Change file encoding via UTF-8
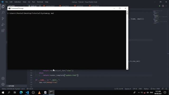The width and height of the screenshot is (169, 95). click(x=135, y=89)
